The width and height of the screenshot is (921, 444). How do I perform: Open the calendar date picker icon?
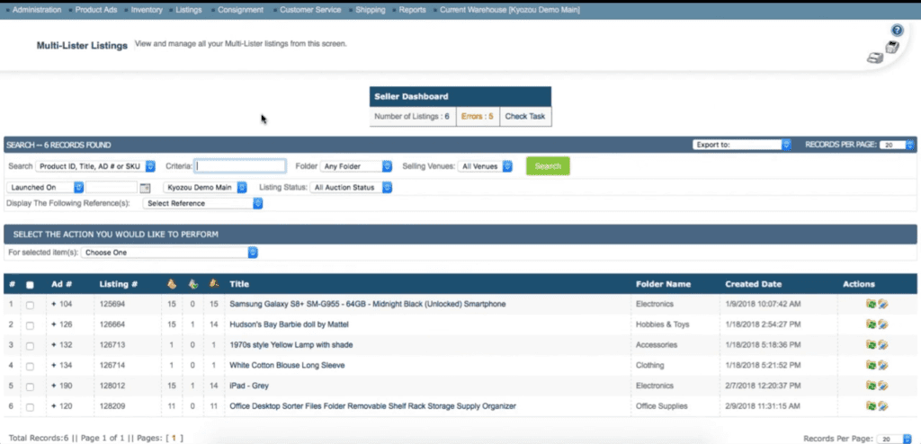(x=145, y=188)
